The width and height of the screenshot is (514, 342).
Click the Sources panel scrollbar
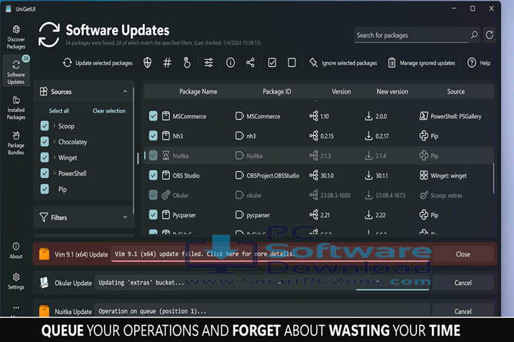point(133,150)
